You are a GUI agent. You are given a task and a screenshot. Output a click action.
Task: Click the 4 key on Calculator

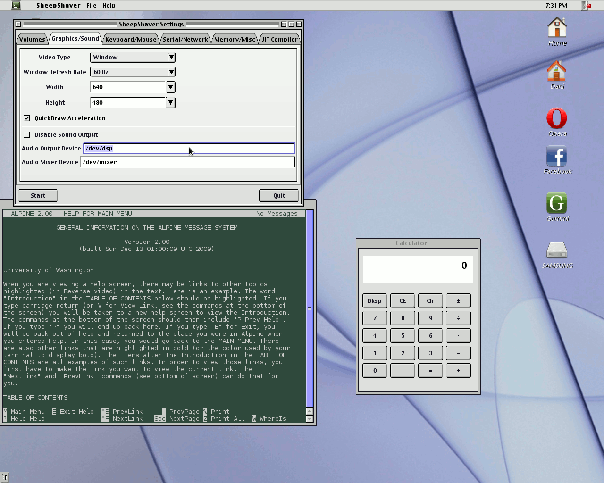point(375,336)
